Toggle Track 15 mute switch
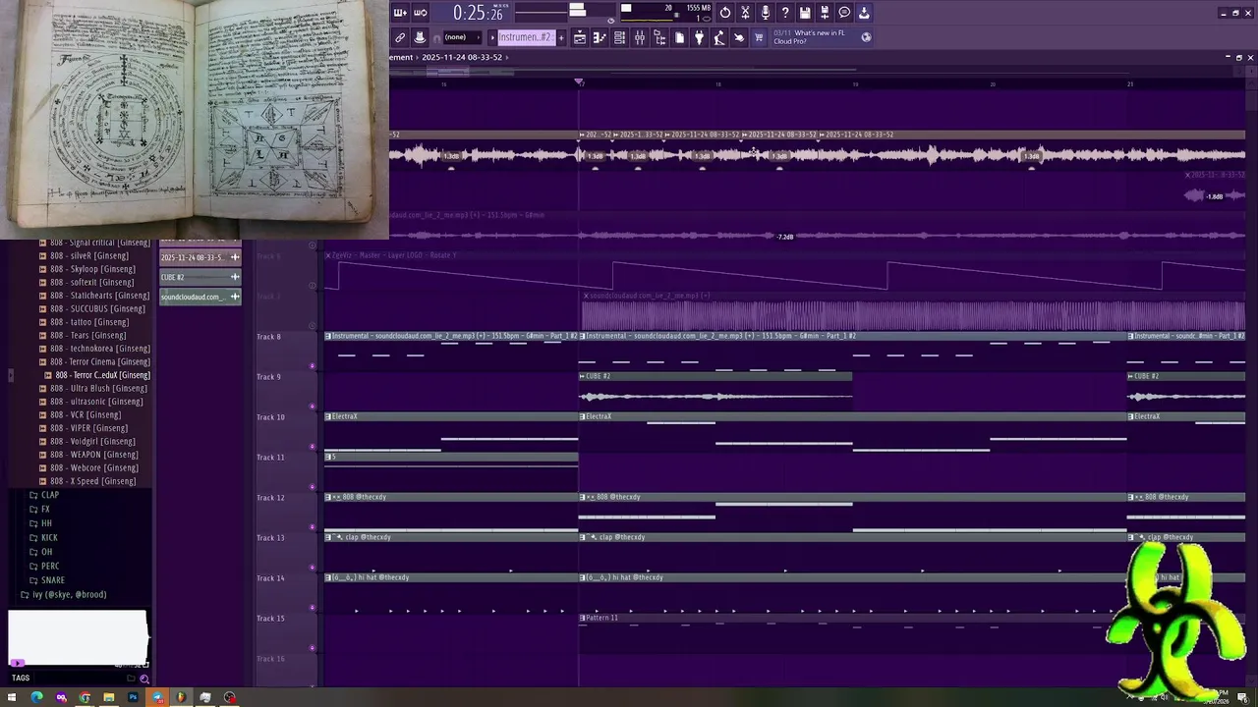This screenshot has height=707, width=1258. [x=313, y=648]
